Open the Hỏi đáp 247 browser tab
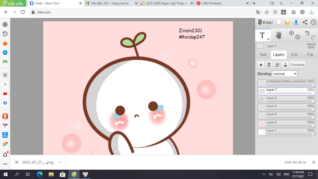This screenshot has height=179, width=318. (111, 3)
